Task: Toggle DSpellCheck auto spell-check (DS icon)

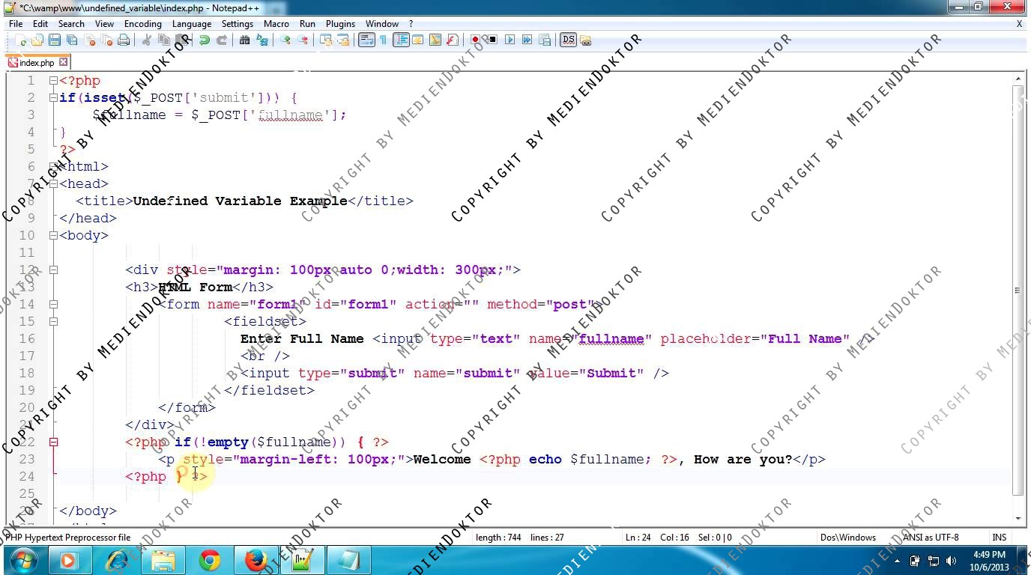Action: click(x=568, y=40)
